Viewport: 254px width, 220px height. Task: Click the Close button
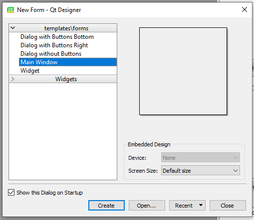(228, 206)
